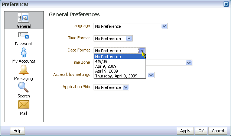Expand the Language dropdown arrow

click(x=164, y=26)
